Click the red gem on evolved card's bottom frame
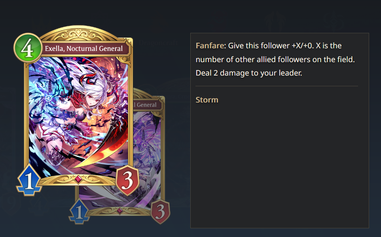Image resolution: width=381 pixels, height=237 pixels. (119, 210)
